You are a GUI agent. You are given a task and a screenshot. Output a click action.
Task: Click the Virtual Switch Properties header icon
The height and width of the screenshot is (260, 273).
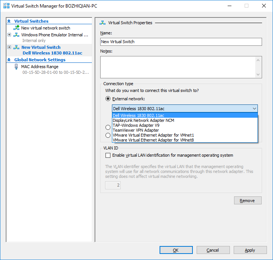102,23
